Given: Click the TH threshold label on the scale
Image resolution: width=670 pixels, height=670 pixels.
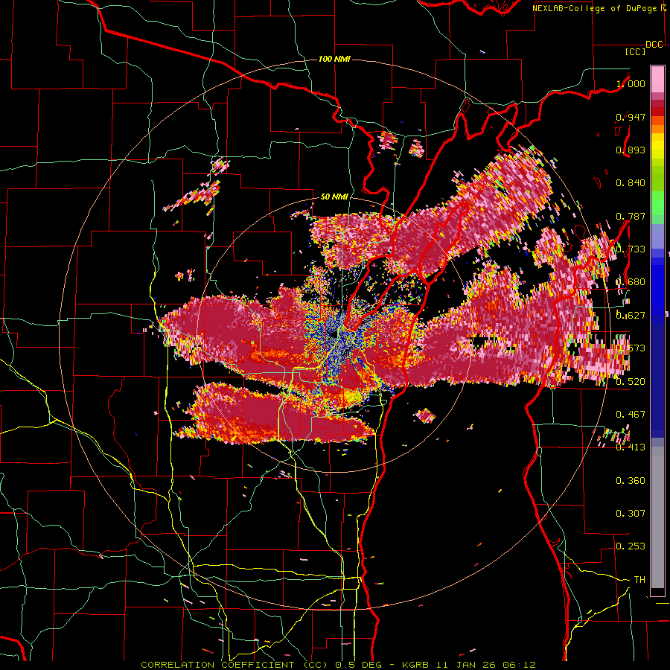Looking at the screenshot, I should (x=639, y=580).
